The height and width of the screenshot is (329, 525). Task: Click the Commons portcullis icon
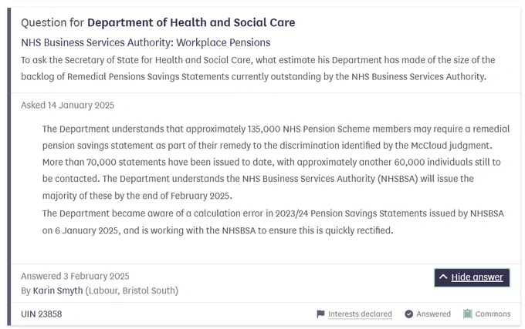pos(467,314)
